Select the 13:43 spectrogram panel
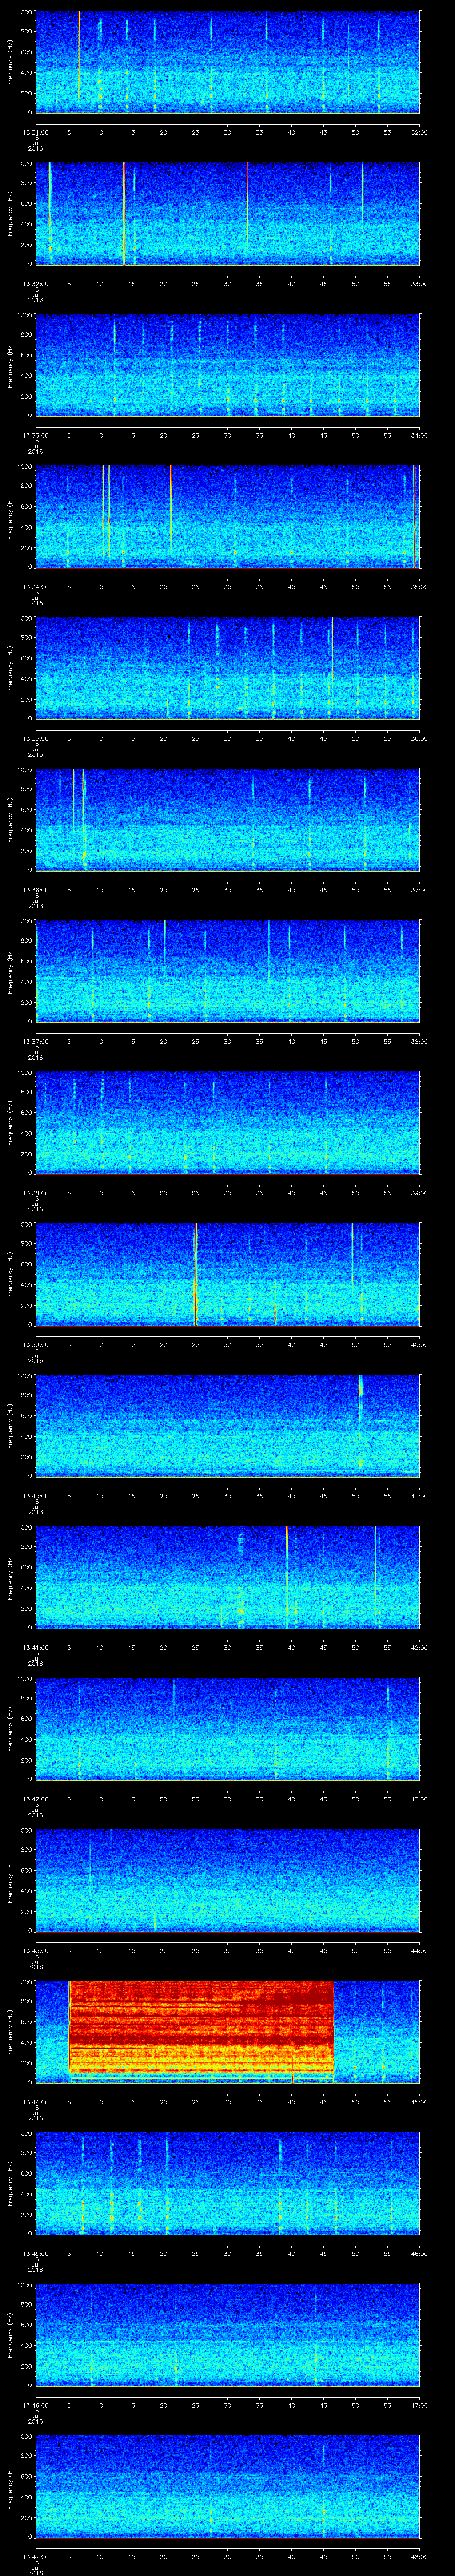The width and height of the screenshot is (455, 2576). (x=227, y=1880)
